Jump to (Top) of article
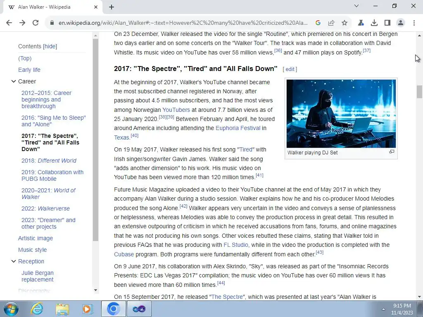 [25, 58]
